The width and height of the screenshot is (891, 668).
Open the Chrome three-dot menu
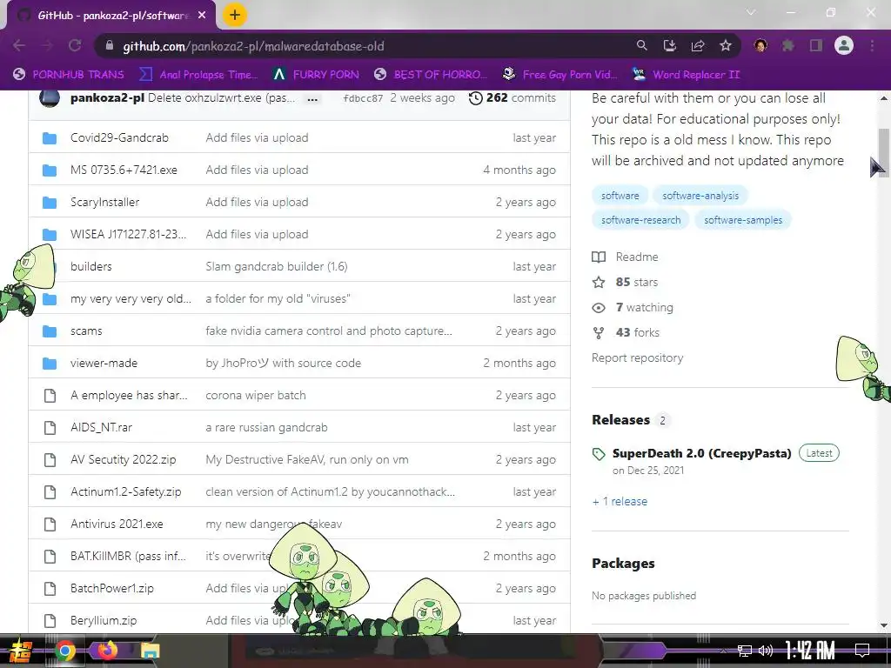pyautogui.click(x=872, y=45)
